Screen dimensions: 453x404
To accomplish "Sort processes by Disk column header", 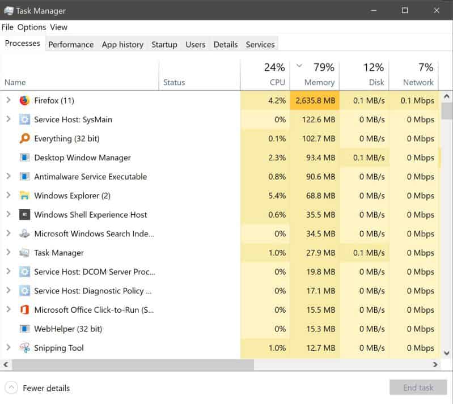I will coord(365,75).
